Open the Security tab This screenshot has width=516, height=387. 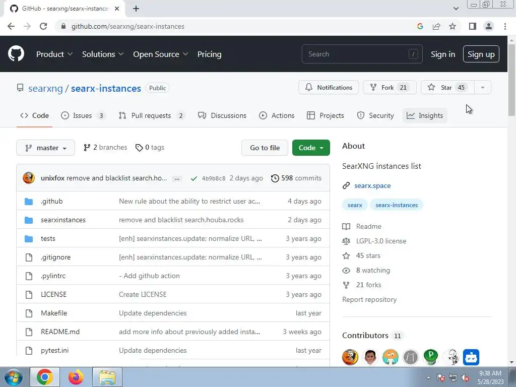click(375, 115)
